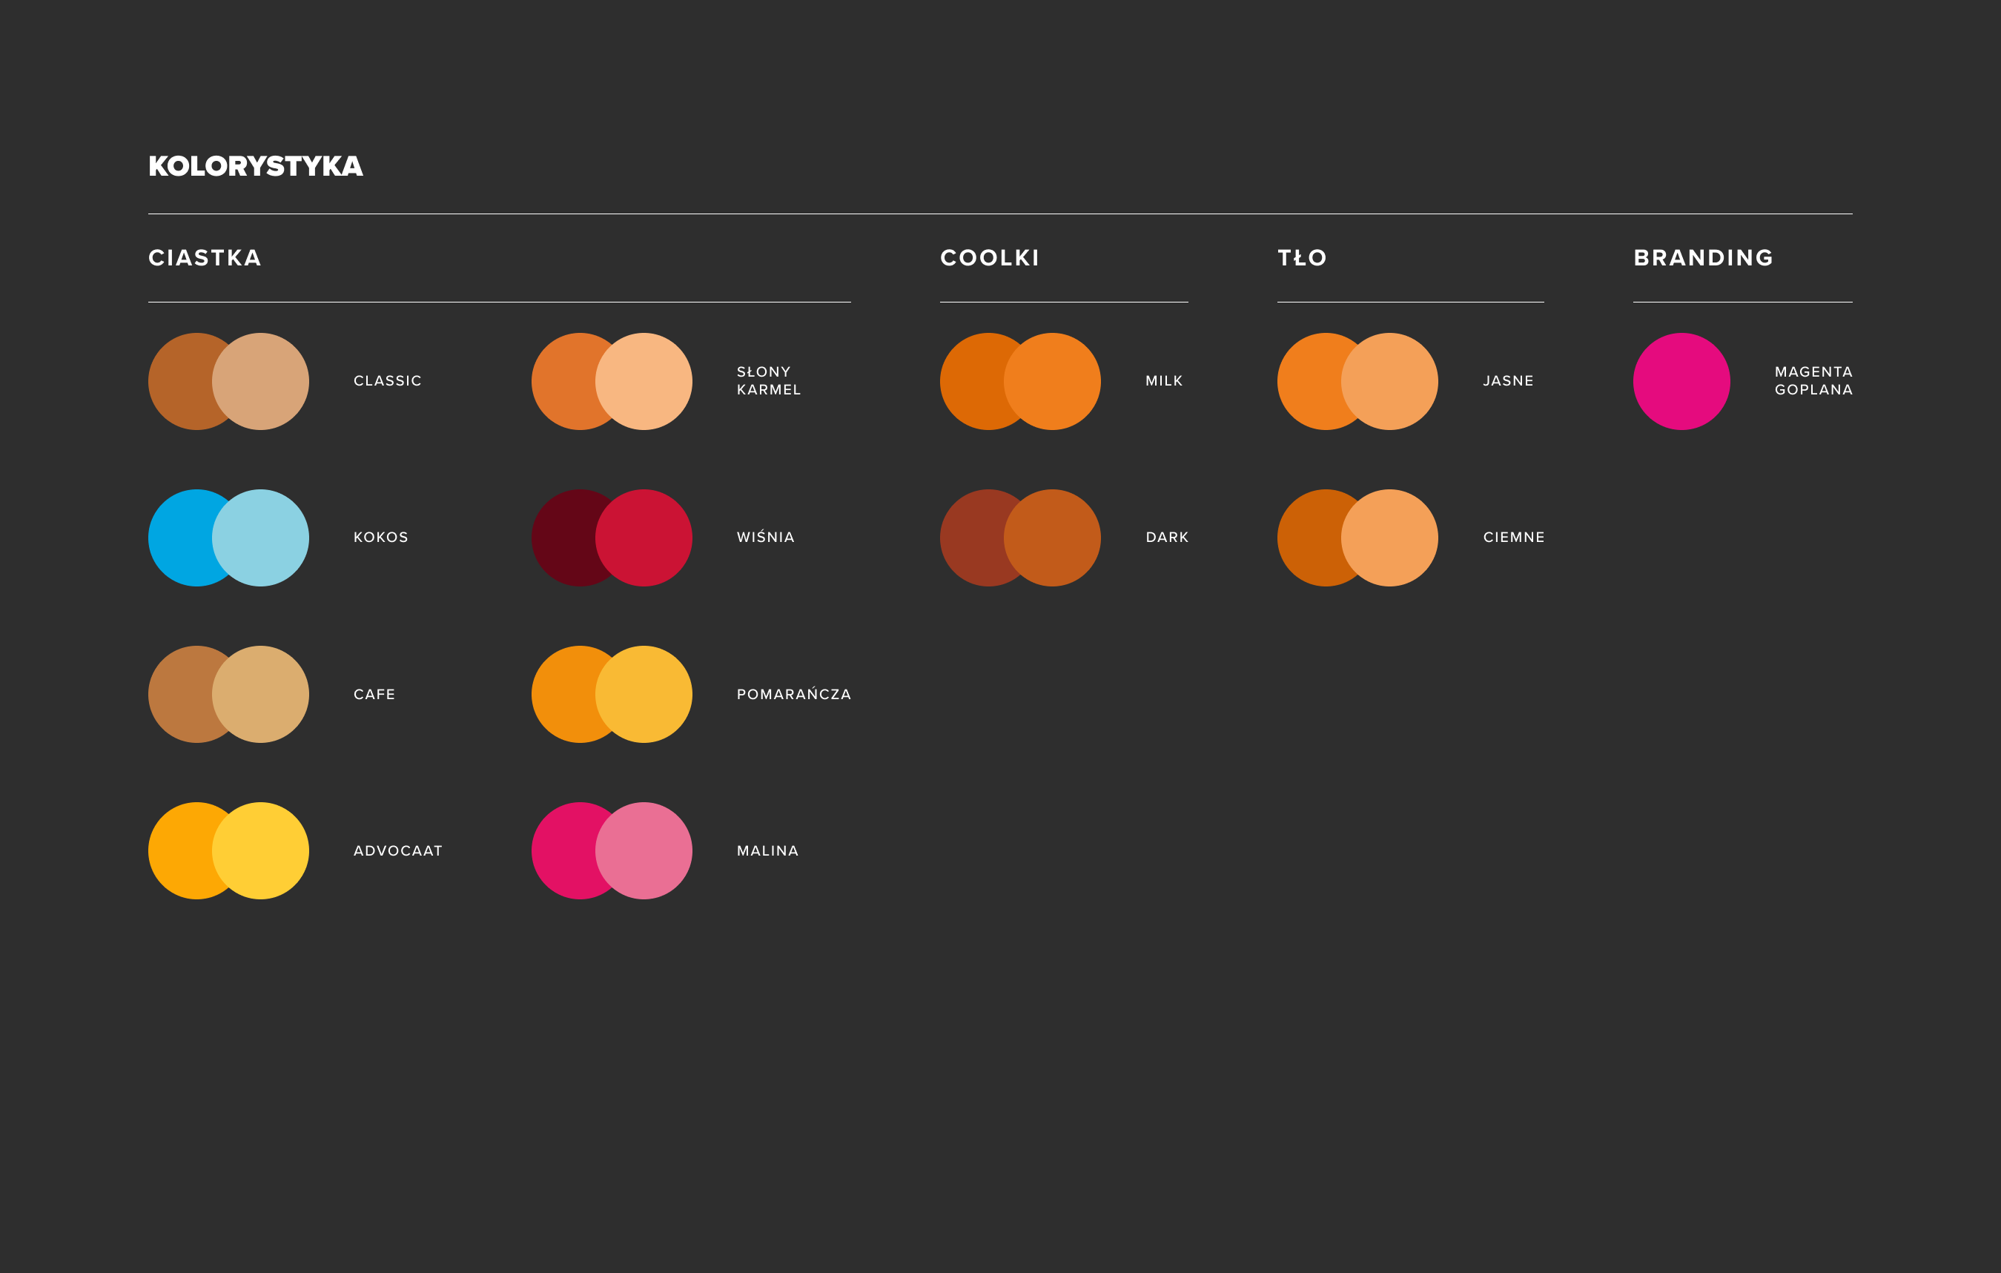Choose the reddish-brown Dark swatch circle
The height and width of the screenshot is (1273, 2001).
click(x=968, y=538)
